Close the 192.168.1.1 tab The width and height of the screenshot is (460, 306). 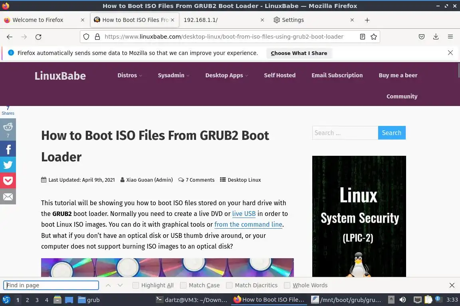(262, 20)
